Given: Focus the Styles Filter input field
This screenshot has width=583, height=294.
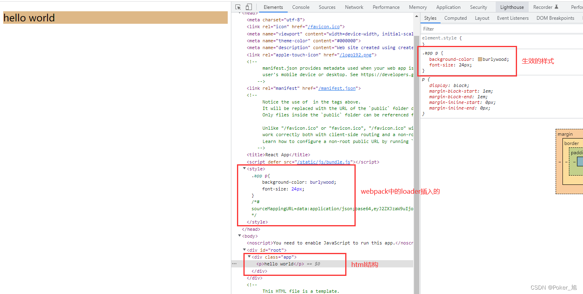Looking at the screenshot, I should [501, 29].
